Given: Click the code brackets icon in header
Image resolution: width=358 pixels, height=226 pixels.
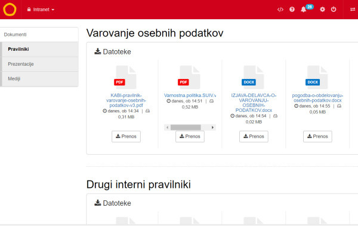Looking at the screenshot, I should pos(280,10).
